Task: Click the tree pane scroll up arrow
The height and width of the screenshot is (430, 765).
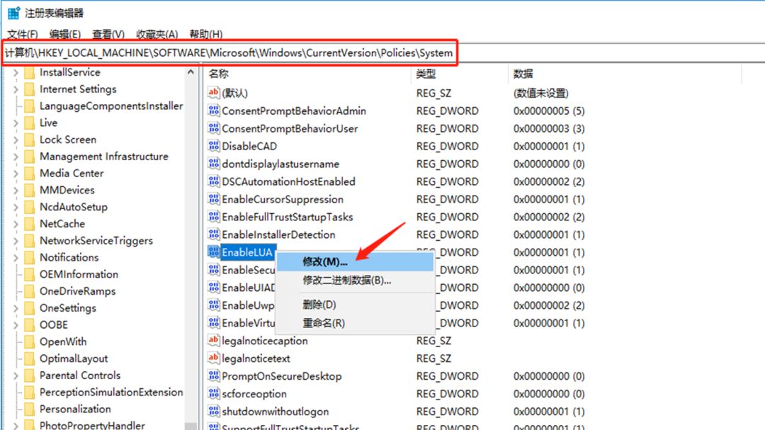Action: [x=191, y=72]
